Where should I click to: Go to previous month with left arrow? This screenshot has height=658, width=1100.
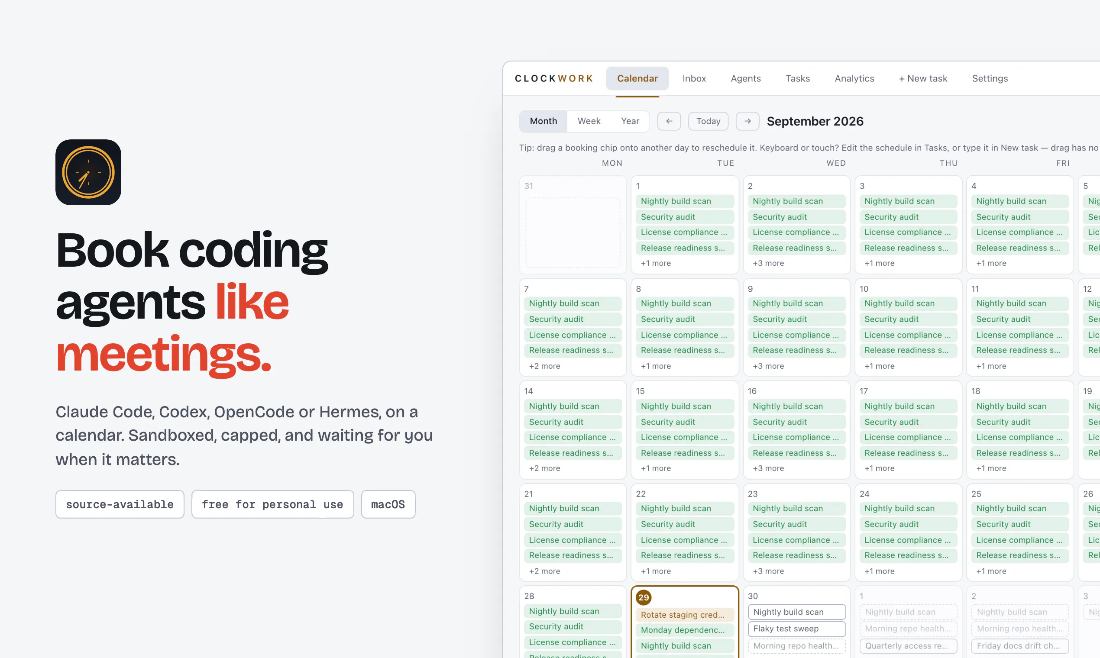pyautogui.click(x=669, y=121)
